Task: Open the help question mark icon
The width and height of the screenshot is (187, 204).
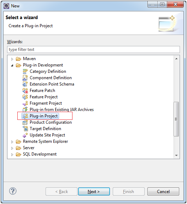Action: [x=13, y=191]
